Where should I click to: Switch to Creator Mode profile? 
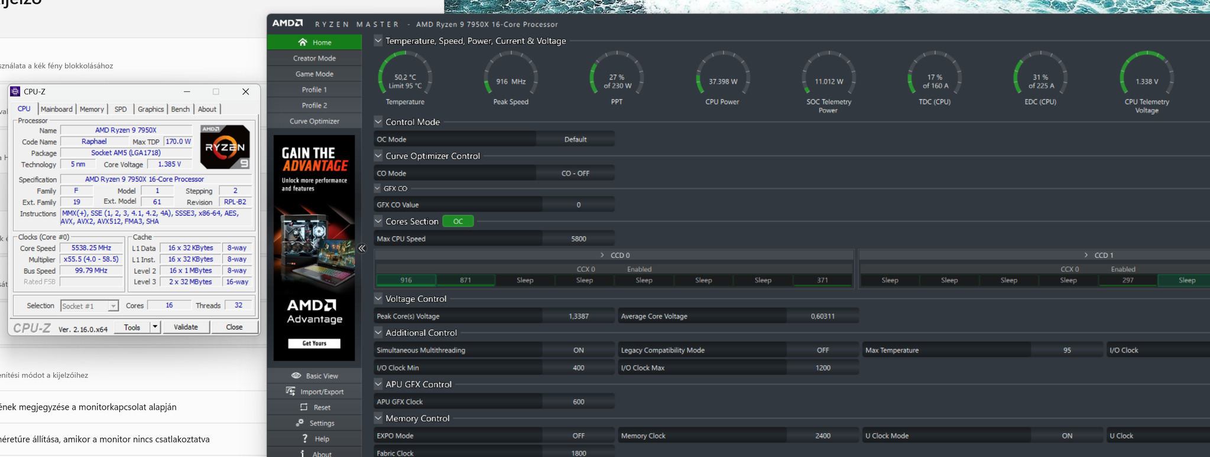pyautogui.click(x=314, y=58)
